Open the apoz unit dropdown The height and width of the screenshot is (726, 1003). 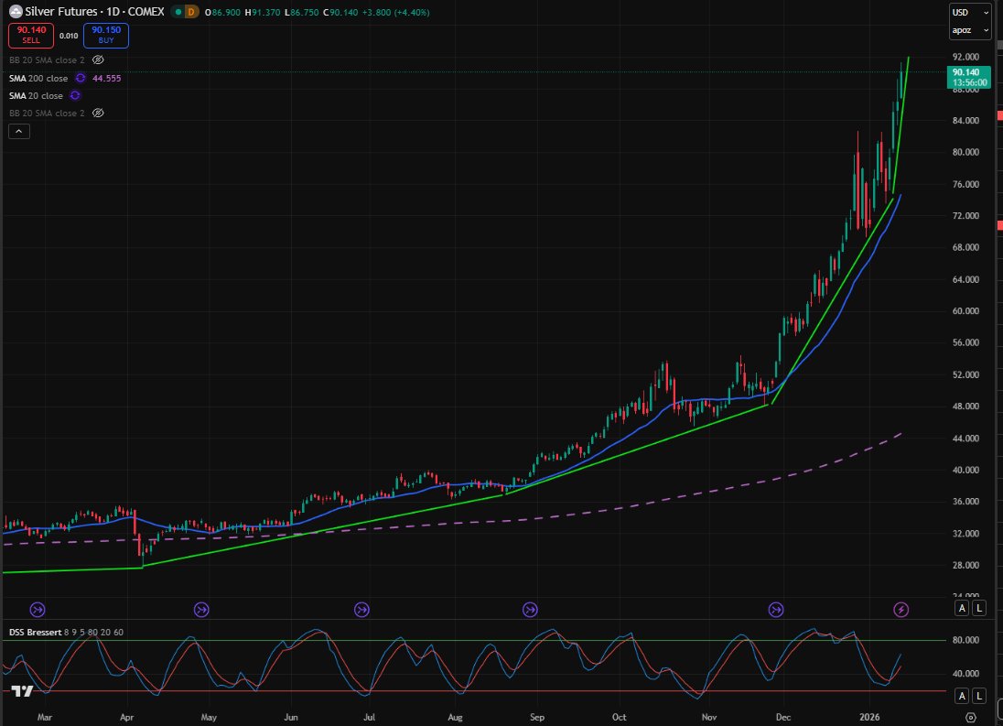click(x=969, y=30)
